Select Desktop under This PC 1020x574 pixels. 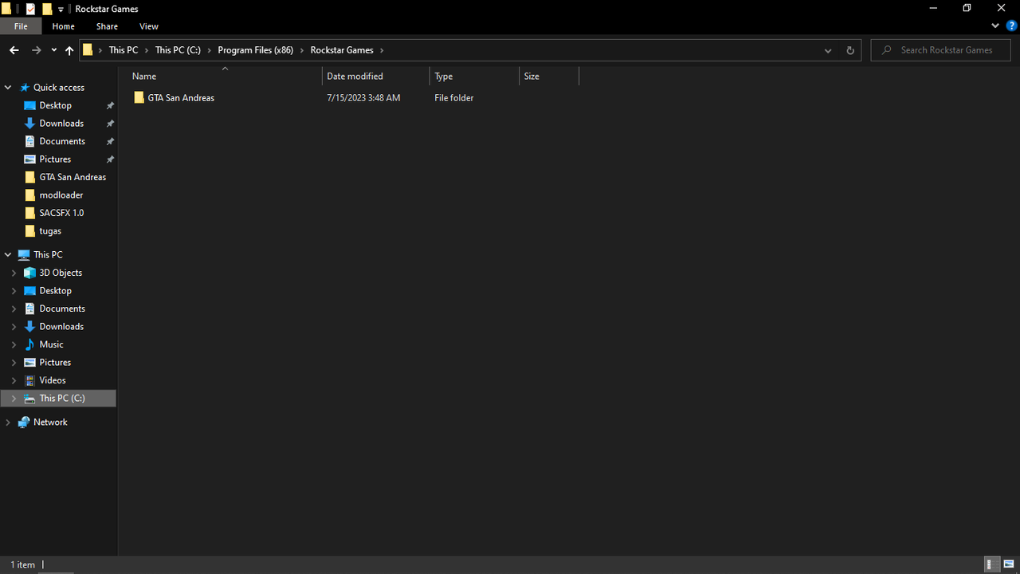55,290
